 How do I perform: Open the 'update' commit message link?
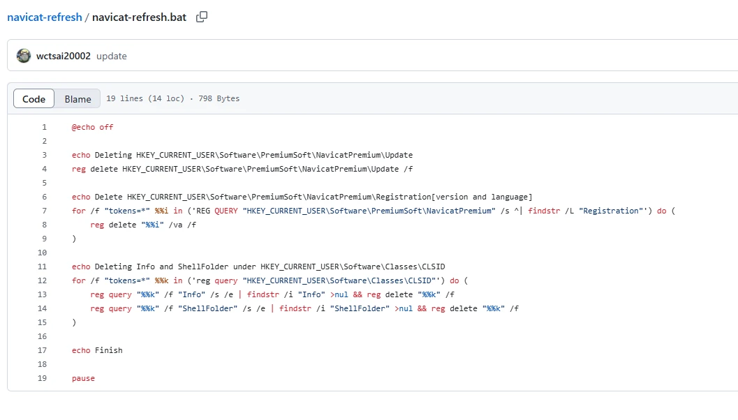[x=112, y=56]
